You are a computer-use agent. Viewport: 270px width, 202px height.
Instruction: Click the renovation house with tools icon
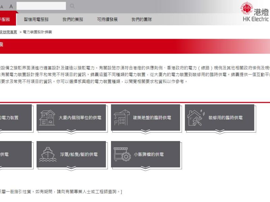[x=195, y=118]
